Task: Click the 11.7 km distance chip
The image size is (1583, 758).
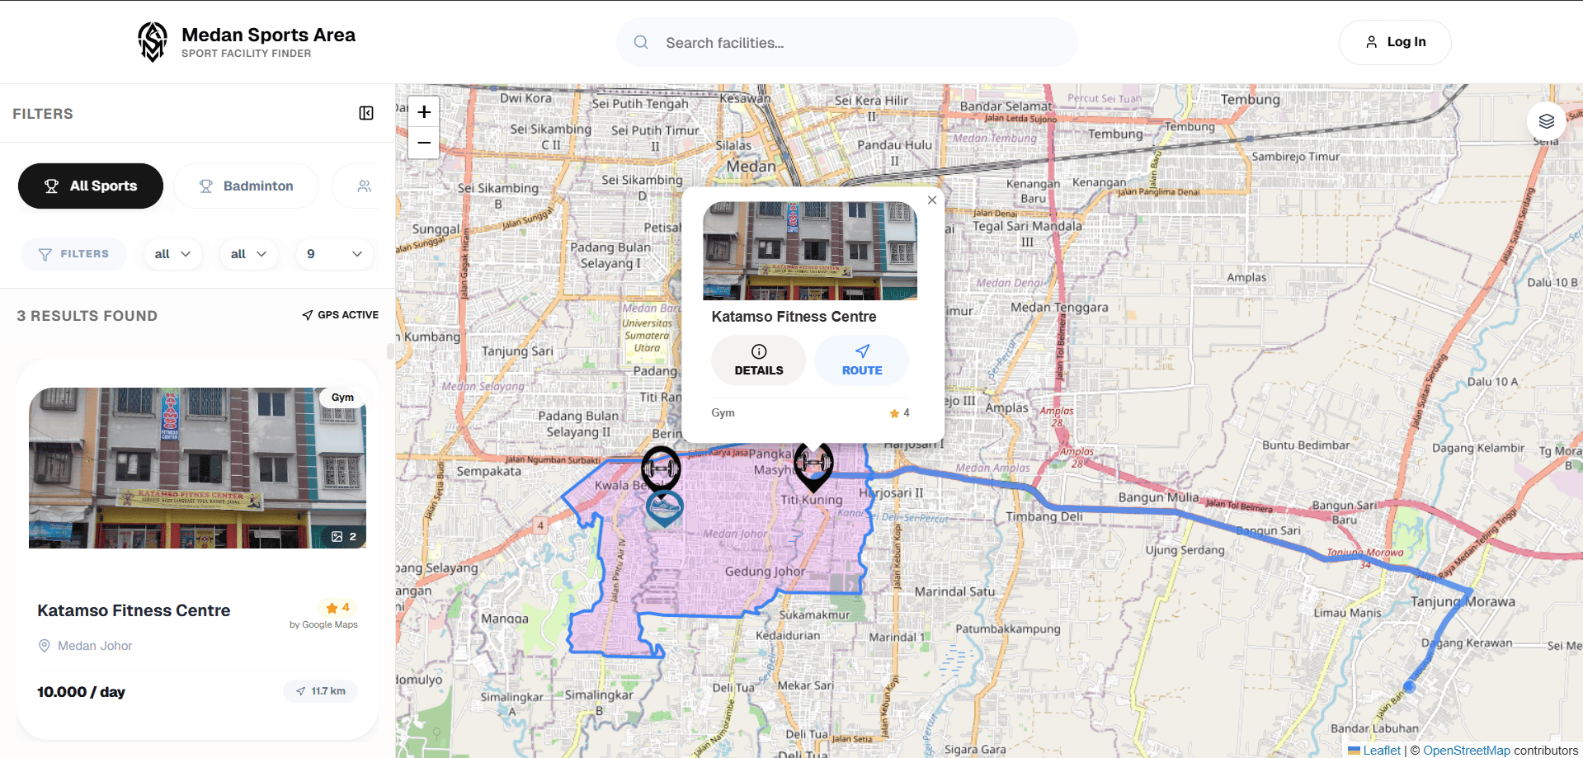Action: point(320,691)
